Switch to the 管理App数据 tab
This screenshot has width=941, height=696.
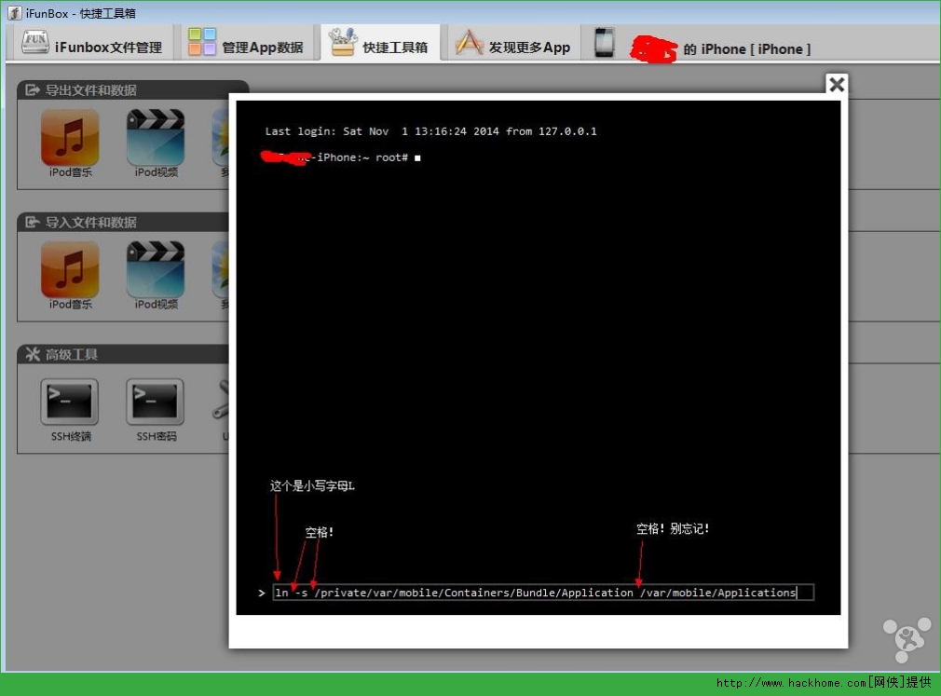tap(246, 43)
